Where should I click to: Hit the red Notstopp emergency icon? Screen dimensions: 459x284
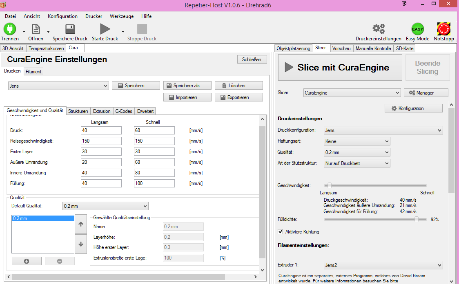(x=444, y=29)
